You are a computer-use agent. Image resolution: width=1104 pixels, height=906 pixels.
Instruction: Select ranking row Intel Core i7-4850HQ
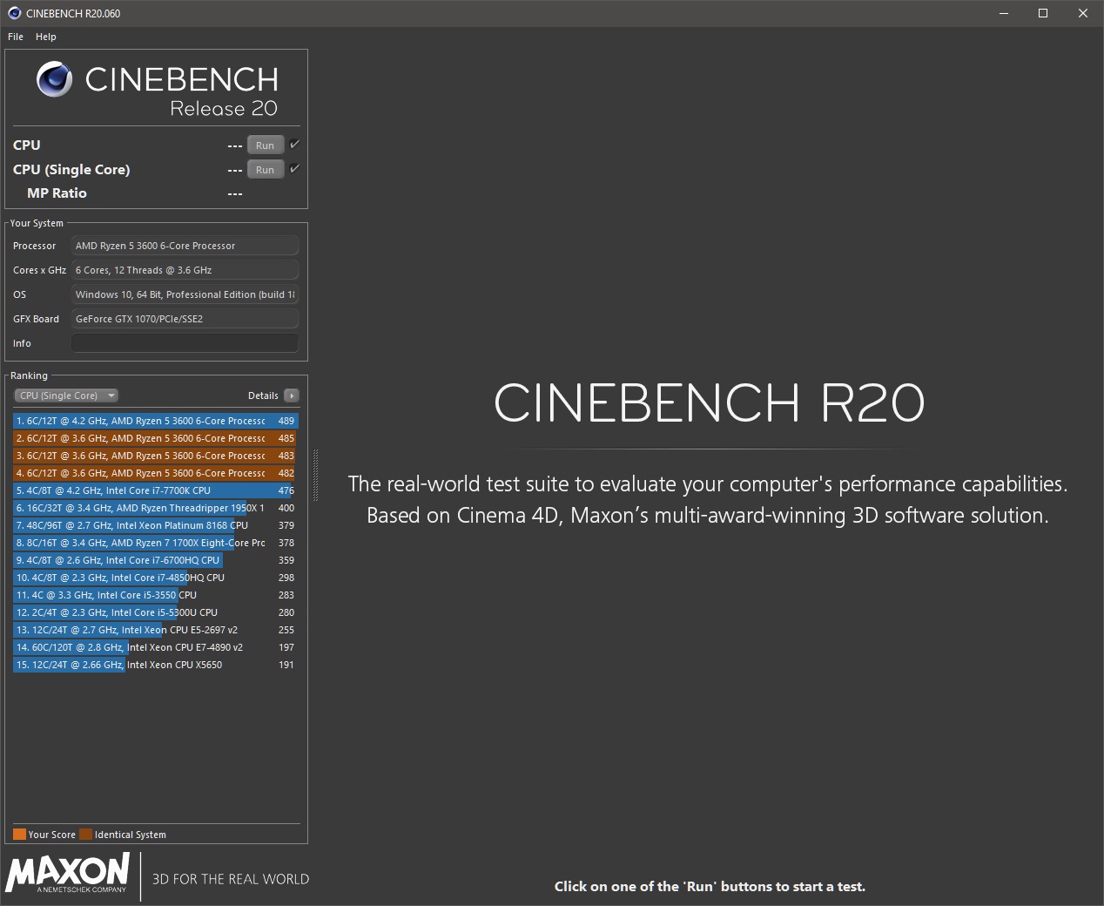point(156,578)
